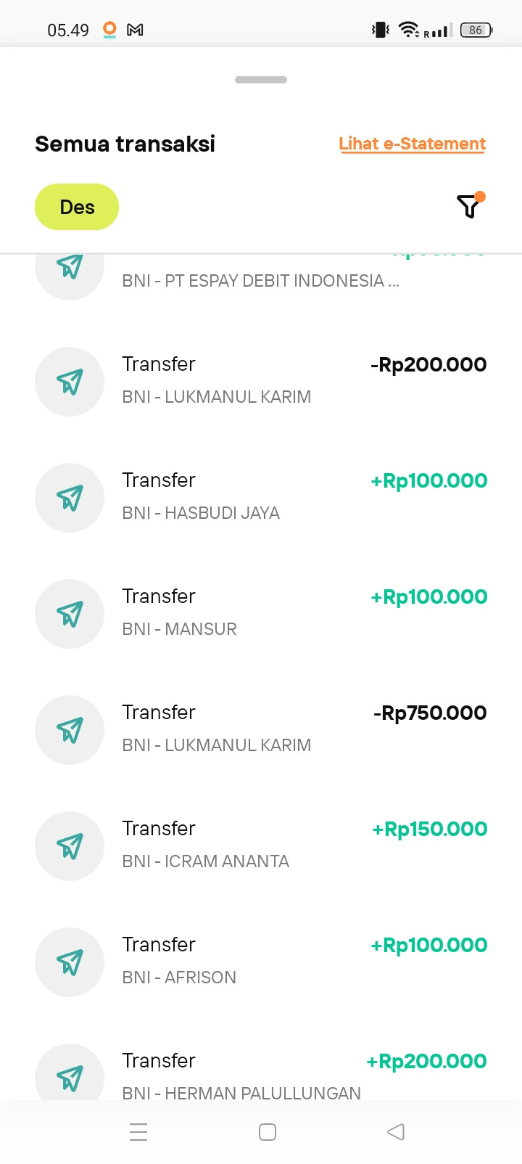Select the Semua transaksi heading

(x=125, y=144)
